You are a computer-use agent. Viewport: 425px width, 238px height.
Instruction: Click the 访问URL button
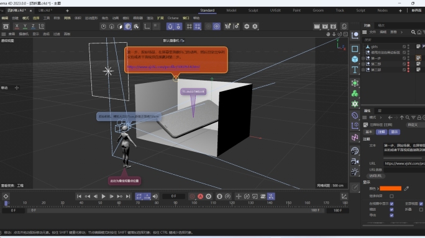pos(375,176)
